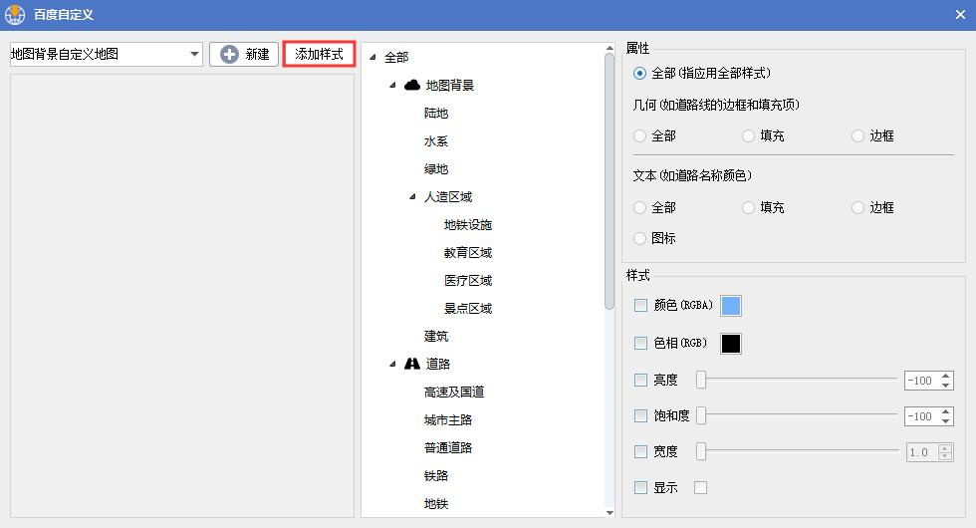The image size is (976, 528).
Task: Select 边框 radio under 文本
Action: [x=857, y=207]
